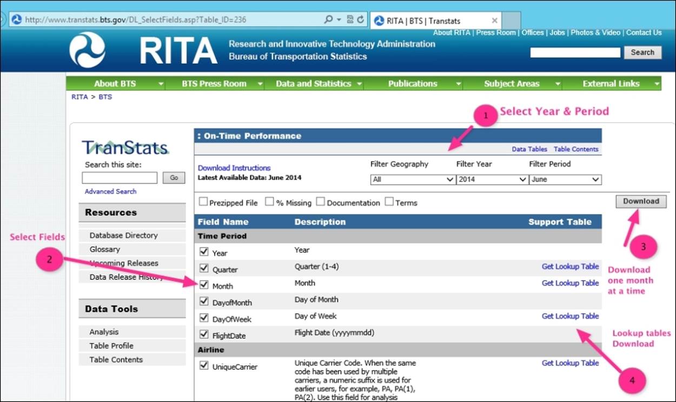The height and width of the screenshot is (402, 676).
Task: Click the TranStats logo
Action: coord(125,148)
